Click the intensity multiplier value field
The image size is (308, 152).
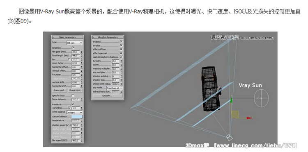coord(116,69)
